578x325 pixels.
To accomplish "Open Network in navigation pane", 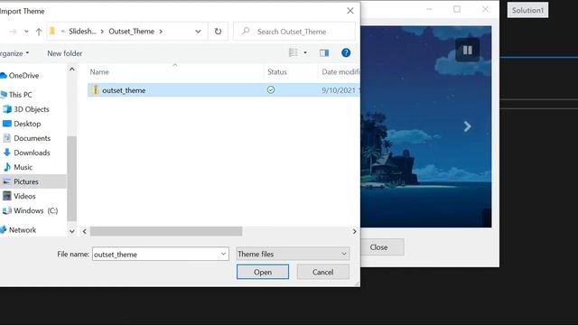I will (23, 230).
